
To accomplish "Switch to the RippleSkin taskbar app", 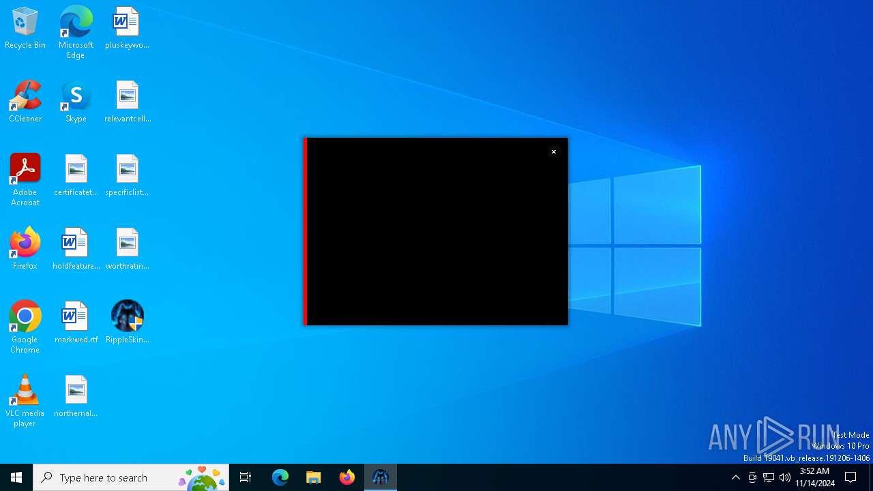I will tap(381, 477).
